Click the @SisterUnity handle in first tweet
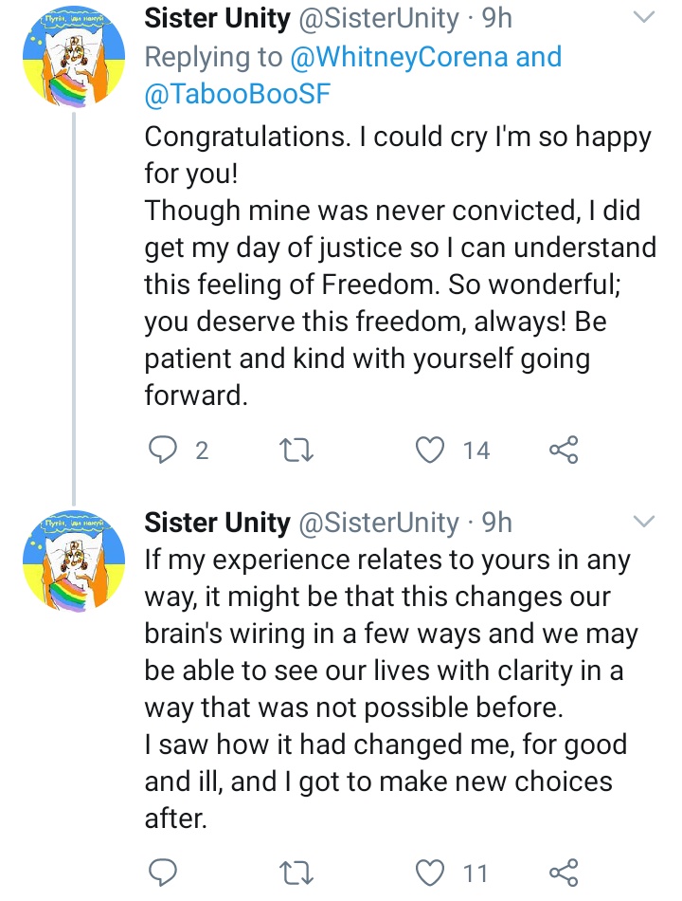The width and height of the screenshot is (682, 901). click(x=378, y=18)
